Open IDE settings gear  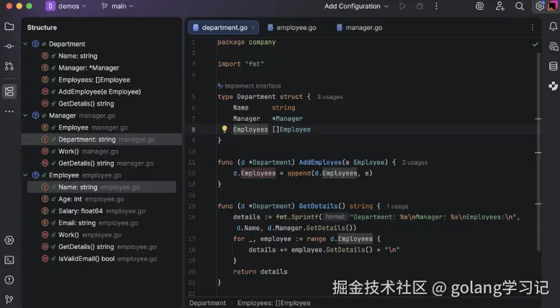539,6
